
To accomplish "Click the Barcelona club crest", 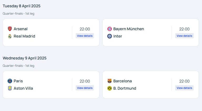I will click(109, 81).
